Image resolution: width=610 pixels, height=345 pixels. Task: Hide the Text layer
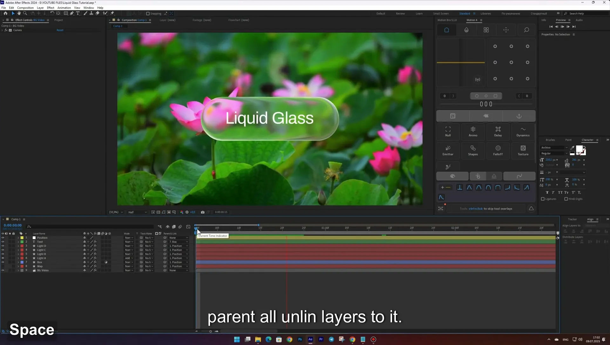point(3,242)
